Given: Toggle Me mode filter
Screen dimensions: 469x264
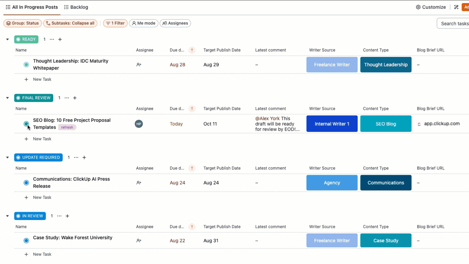Looking at the screenshot, I should point(144,23).
